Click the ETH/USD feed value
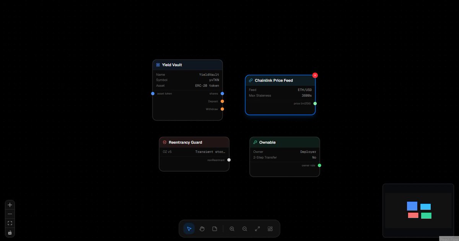This screenshot has height=241, width=459. tap(305, 90)
